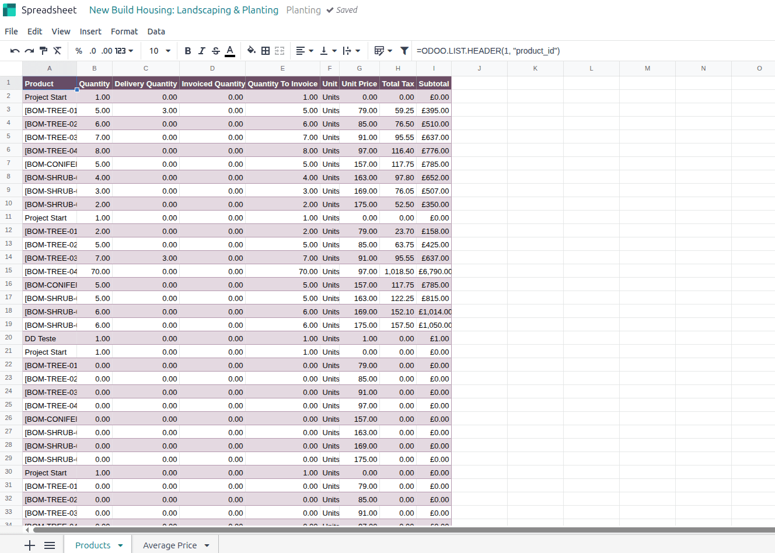Open Products tab dropdown arrow
The width and height of the screenshot is (775, 553).
pos(121,545)
